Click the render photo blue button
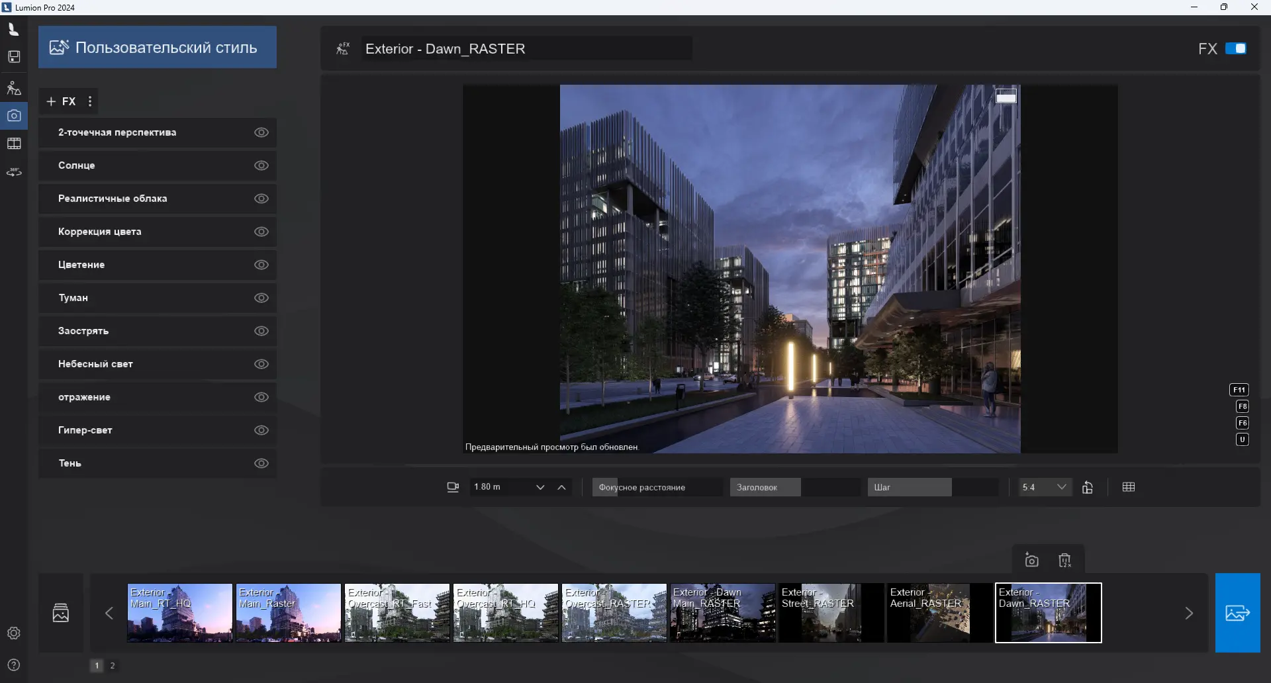This screenshot has height=683, width=1271. (1237, 613)
